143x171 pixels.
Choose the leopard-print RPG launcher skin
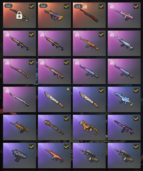[x=54, y=127]
